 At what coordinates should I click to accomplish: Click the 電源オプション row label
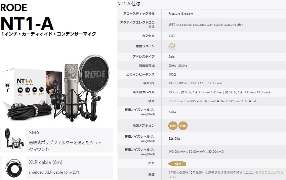144,125
